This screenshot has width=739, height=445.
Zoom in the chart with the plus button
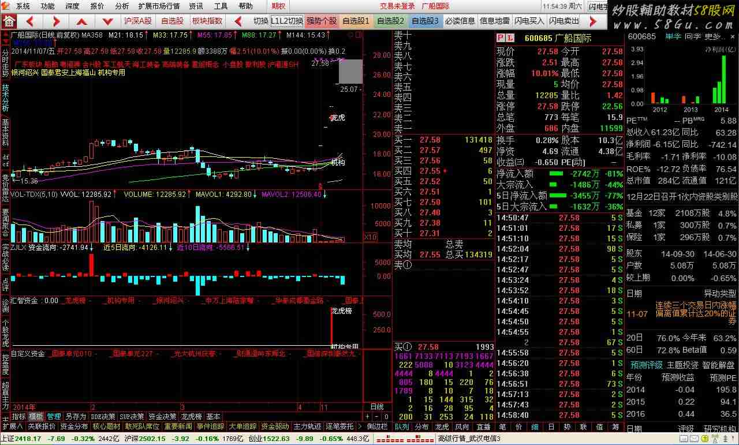[367, 416]
